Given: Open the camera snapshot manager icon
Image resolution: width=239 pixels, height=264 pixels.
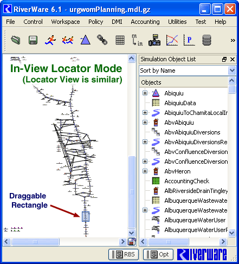Looking at the screenshot, I should click(x=154, y=40).
